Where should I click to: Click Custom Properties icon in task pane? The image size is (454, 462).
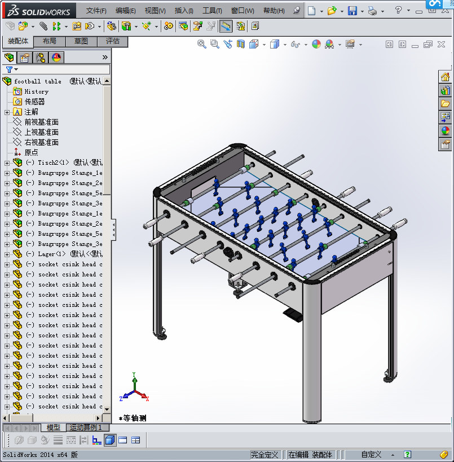pyautogui.click(x=445, y=144)
